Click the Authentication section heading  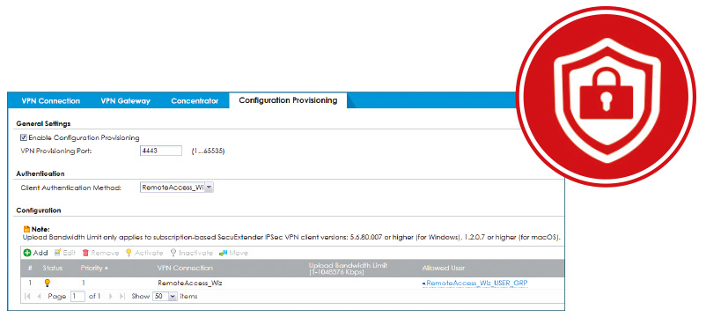(x=40, y=173)
